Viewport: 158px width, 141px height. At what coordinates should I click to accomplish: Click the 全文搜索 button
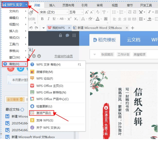(x=15, y=100)
